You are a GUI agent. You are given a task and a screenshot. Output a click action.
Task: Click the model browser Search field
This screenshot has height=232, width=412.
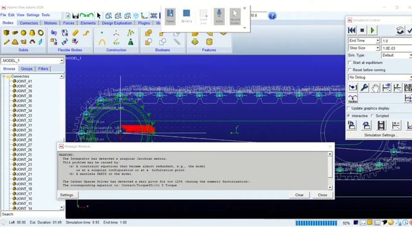pos(32,214)
